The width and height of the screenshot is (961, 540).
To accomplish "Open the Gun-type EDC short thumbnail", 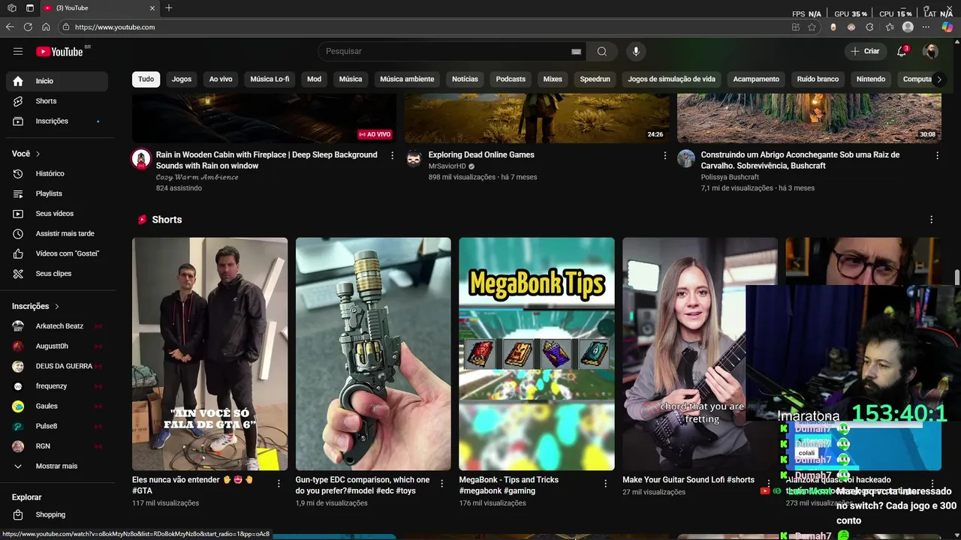I will (x=373, y=354).
